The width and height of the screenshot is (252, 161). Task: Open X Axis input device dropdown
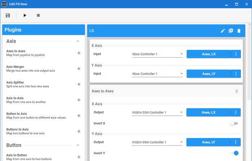[157, 54]
